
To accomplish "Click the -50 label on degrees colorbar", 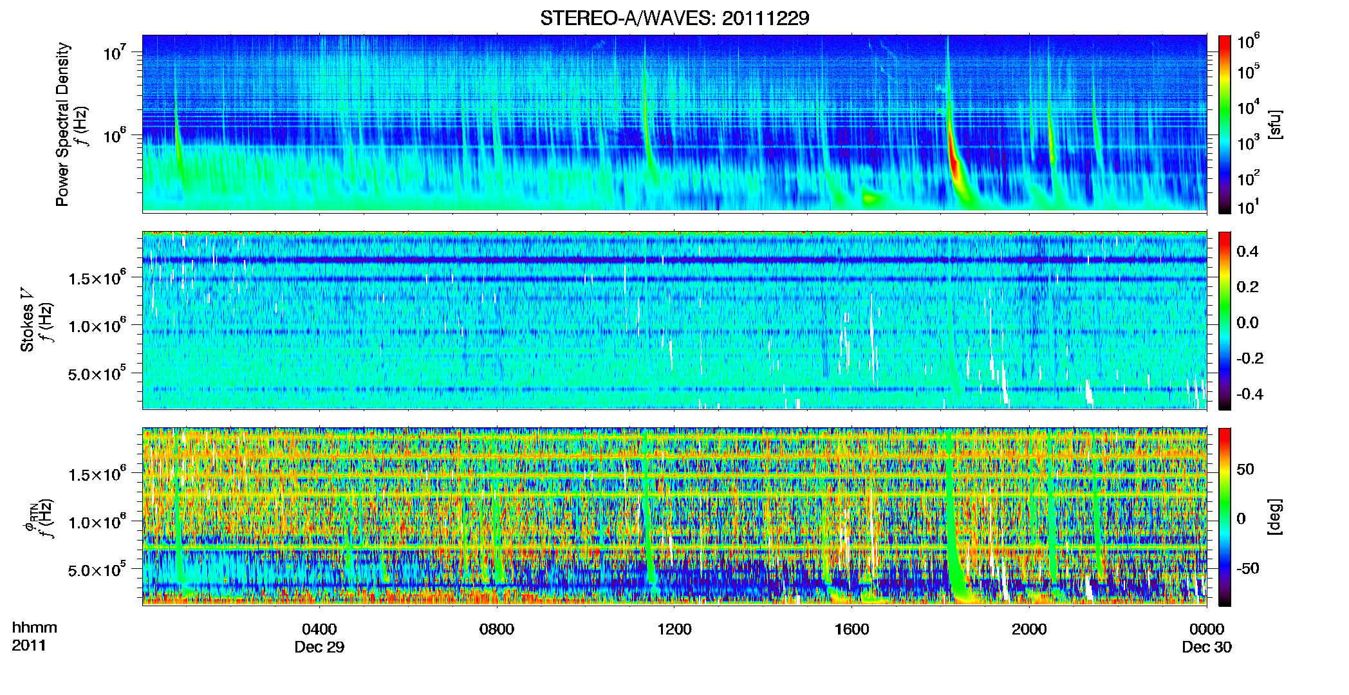I will click(1248, 568).
